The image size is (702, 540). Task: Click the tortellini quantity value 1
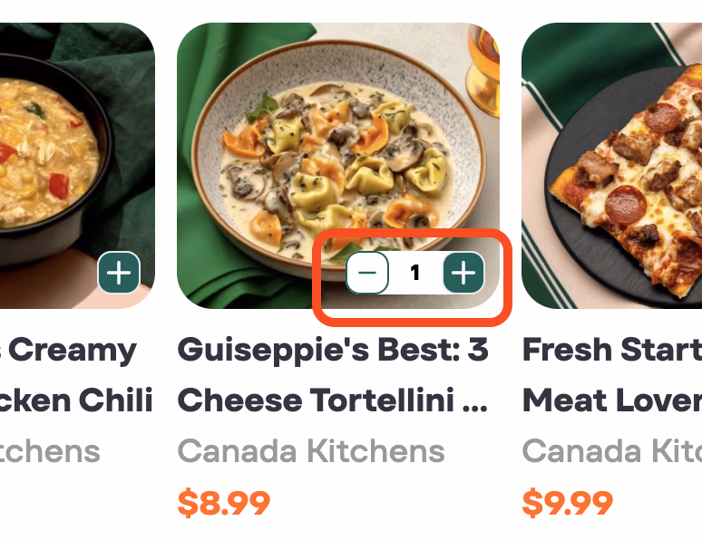(415, 273)
